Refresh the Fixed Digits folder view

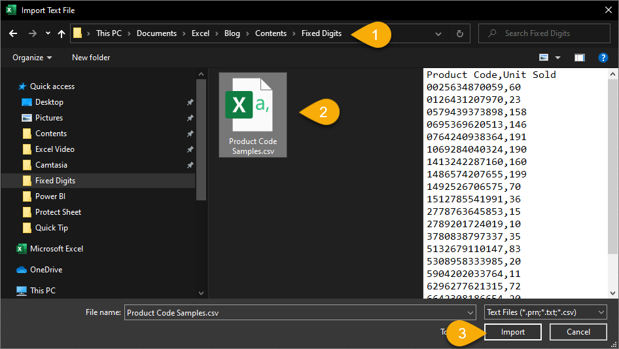click(x=459, y=33)
